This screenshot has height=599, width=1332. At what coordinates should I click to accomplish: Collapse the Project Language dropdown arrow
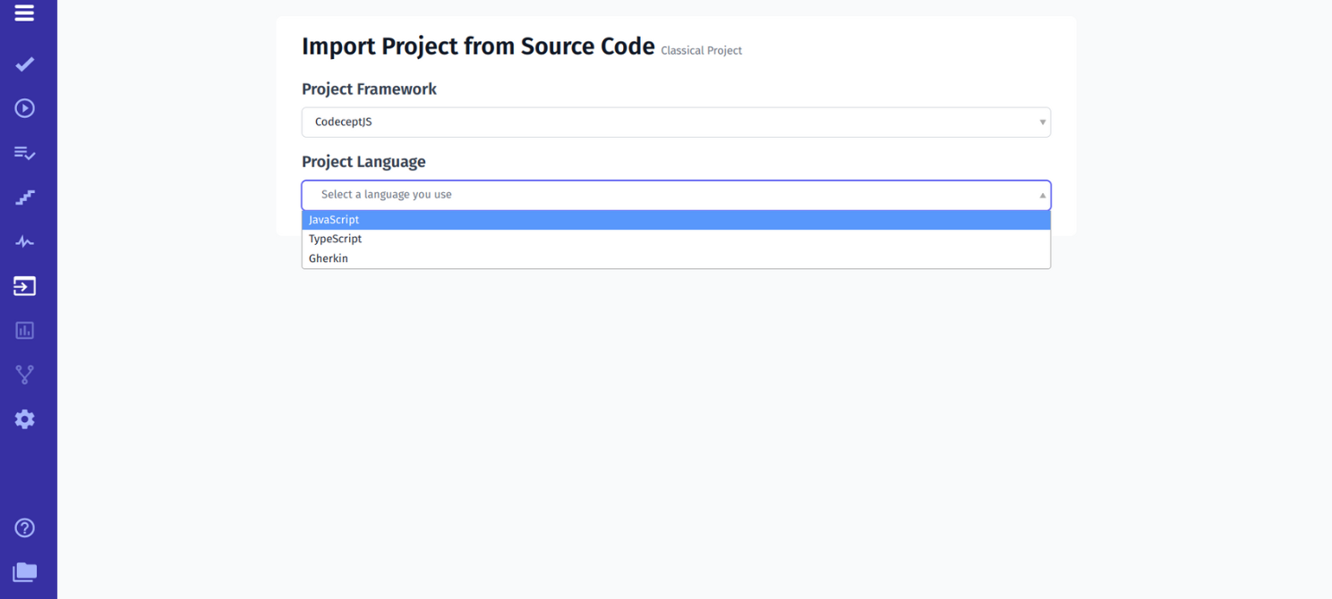click(1041, 194)
